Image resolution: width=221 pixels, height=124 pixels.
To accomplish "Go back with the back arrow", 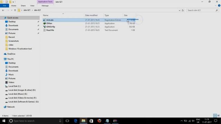I will [x=3, y=10].
